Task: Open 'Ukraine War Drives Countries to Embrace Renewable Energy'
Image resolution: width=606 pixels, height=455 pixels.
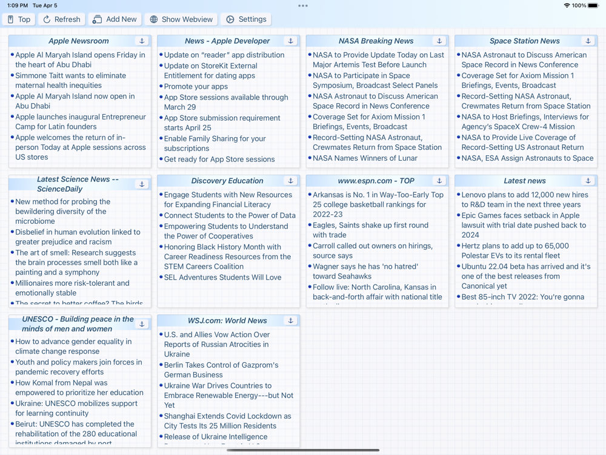Action: point(228,396)
